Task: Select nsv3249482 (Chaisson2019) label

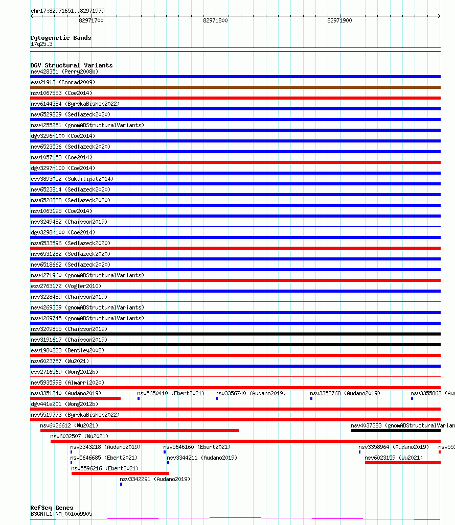Action: 69,222
